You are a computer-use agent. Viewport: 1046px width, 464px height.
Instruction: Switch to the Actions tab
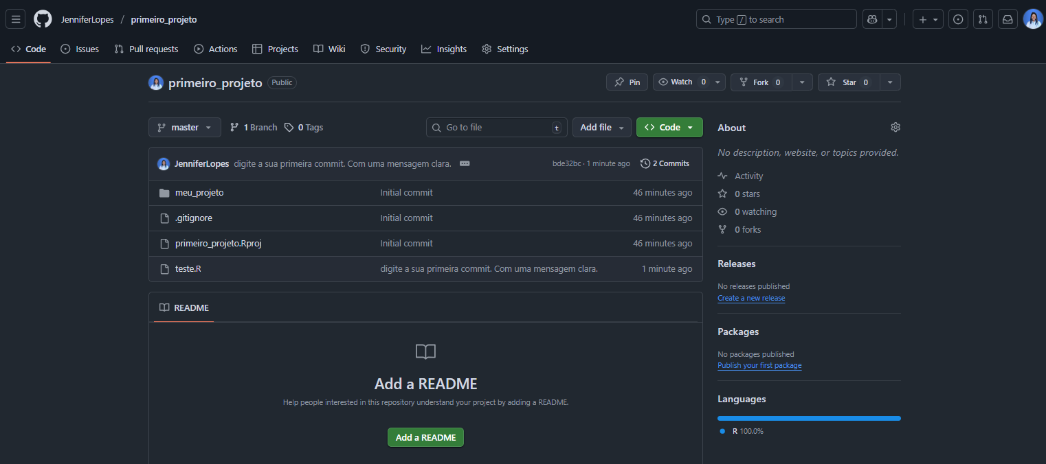(x=216, y=49)
